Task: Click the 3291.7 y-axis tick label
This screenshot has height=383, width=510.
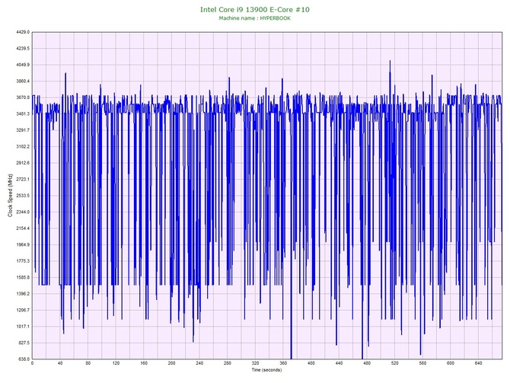Action: (x=23, y=130)
